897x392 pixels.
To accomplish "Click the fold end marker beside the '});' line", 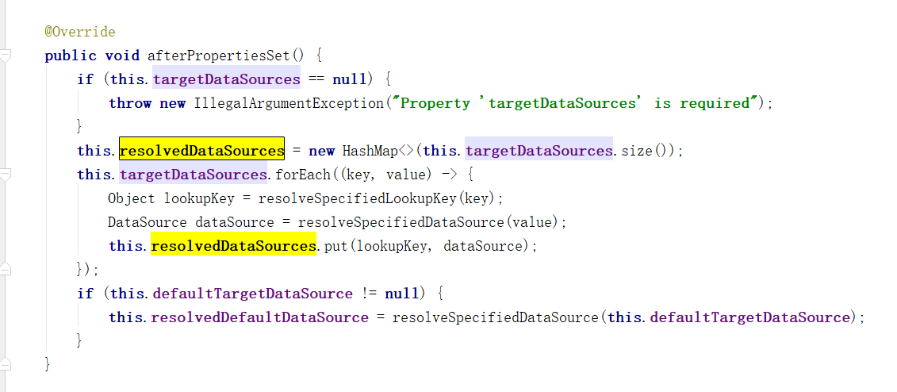I will click(5, 269).
